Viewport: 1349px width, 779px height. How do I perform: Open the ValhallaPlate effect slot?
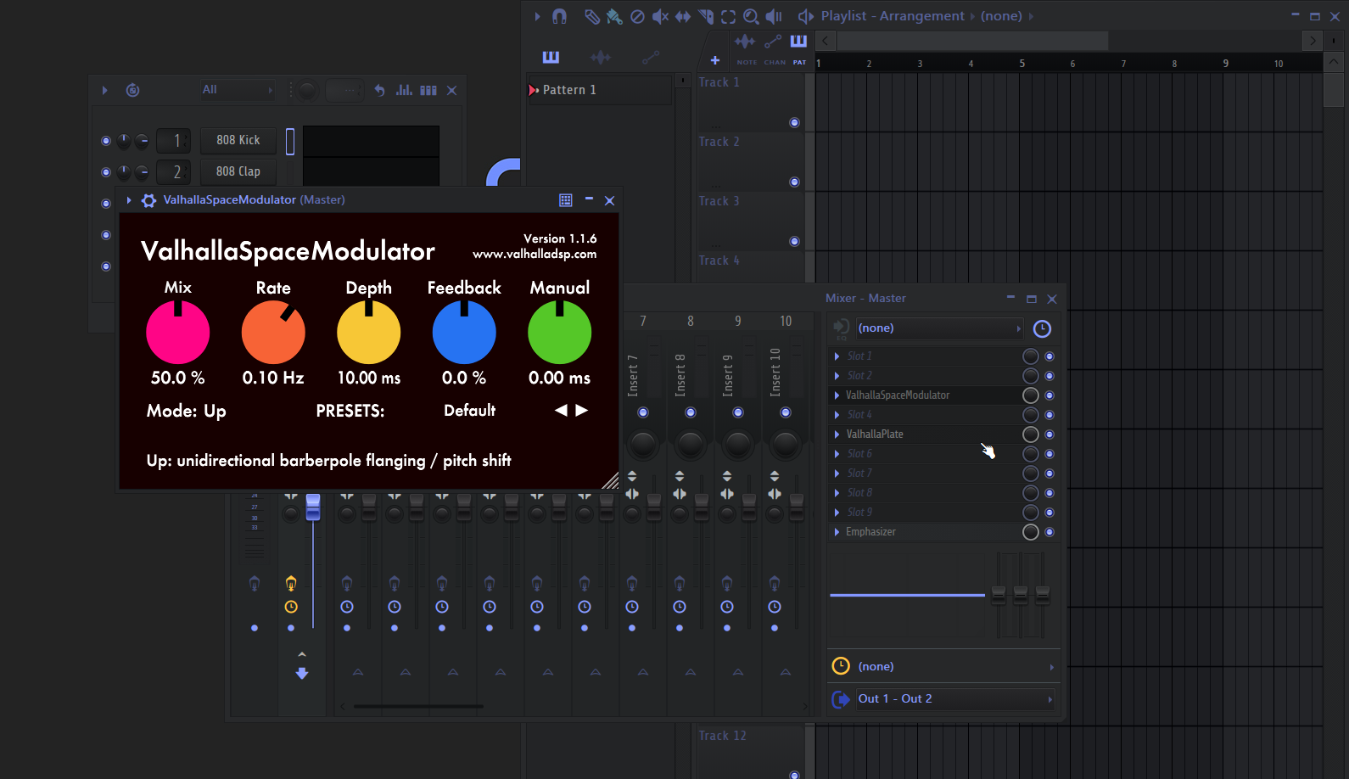point(925,434)
